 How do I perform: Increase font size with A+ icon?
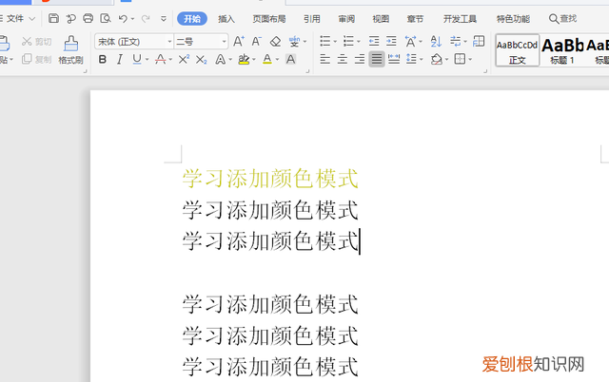tap(239, 41)
